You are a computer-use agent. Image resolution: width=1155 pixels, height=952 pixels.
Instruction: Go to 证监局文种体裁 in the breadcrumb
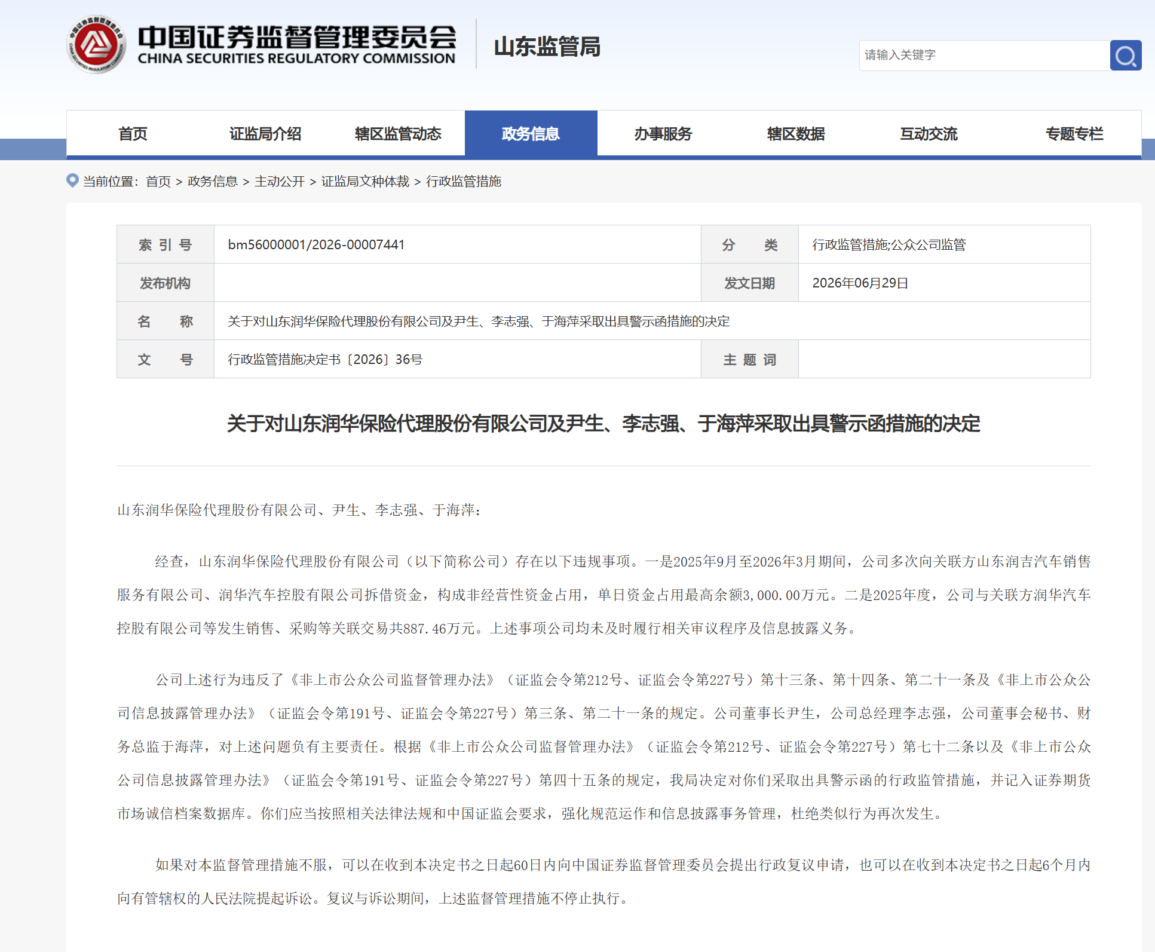tap(366, 181)
